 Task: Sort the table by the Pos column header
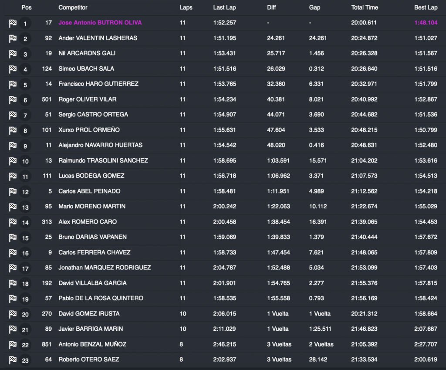pyautogui.click(x=27, y=7)
